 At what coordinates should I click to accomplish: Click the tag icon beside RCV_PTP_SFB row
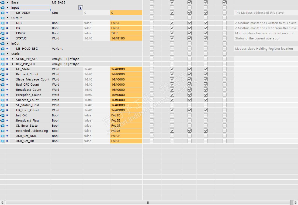2,64
